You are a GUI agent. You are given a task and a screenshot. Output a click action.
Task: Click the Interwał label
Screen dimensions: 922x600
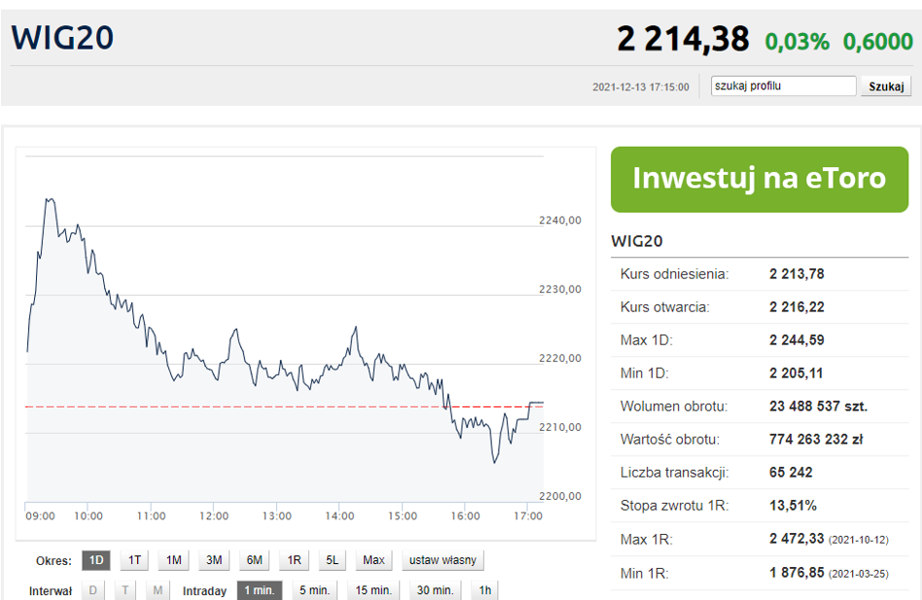pyautogui.click(x=51, y=591)
